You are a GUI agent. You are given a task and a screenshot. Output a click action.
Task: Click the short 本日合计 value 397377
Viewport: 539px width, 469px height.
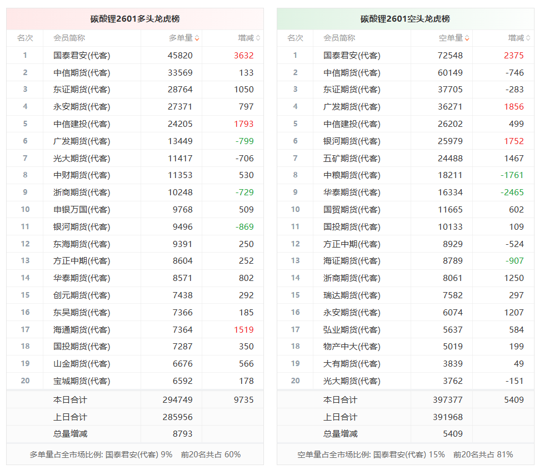[x=448, y=400]
